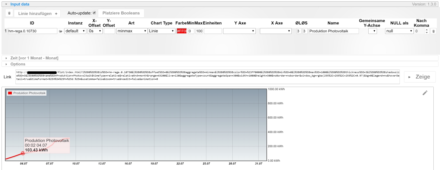Screen dimensions: 440x170
Task: Open the X Axe dropdown
Action: (x=276, y=31)
